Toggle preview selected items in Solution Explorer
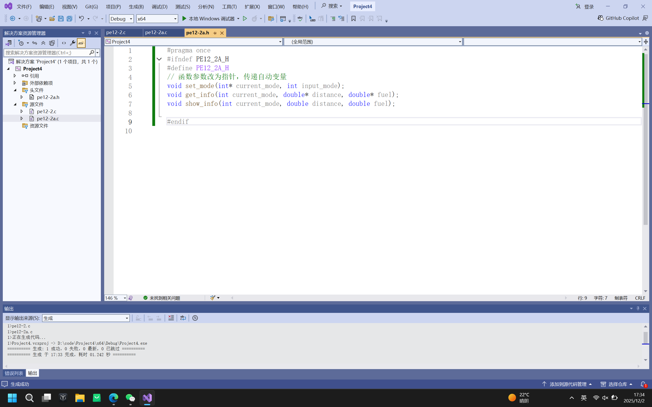Image resolution: width=652 pixels, height=407 pixels. coord(81,43)
